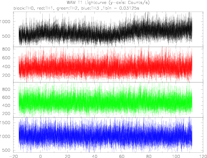Click the '400' y-label of red panel
This screenshot has width=207, height=158.
click(x=7, y=67)
